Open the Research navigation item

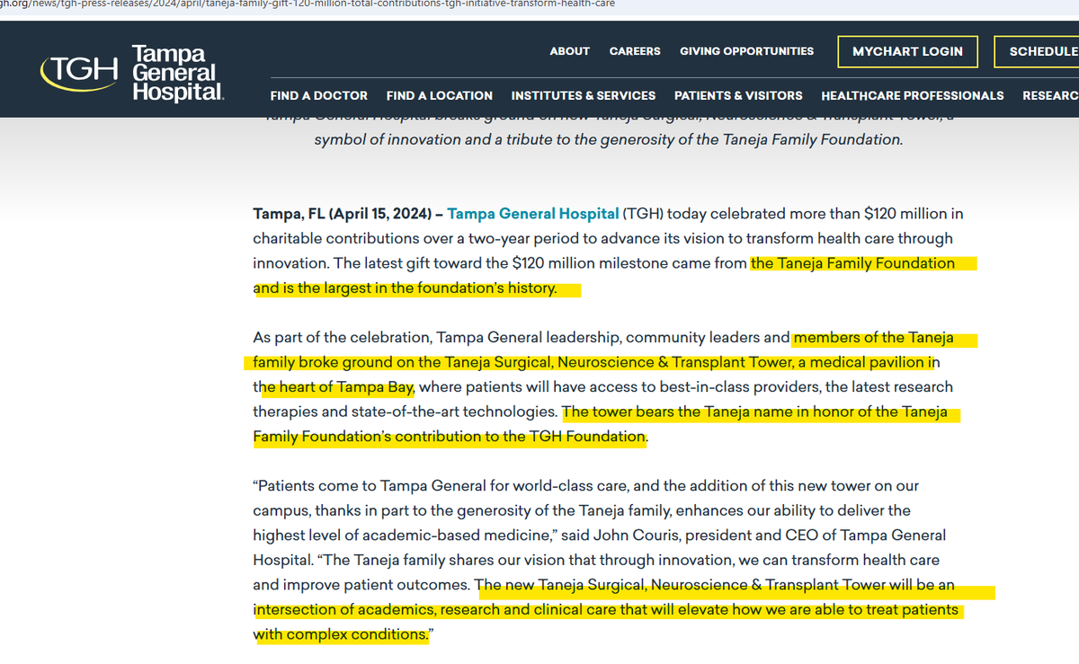(x=1050, y=95)
